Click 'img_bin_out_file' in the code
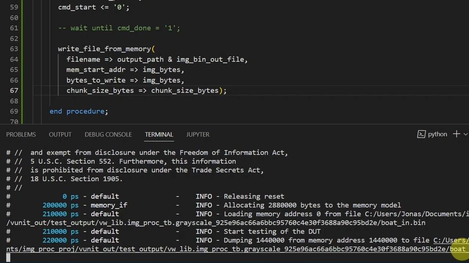This screenshot has width=469, height=263. (210, 60)
